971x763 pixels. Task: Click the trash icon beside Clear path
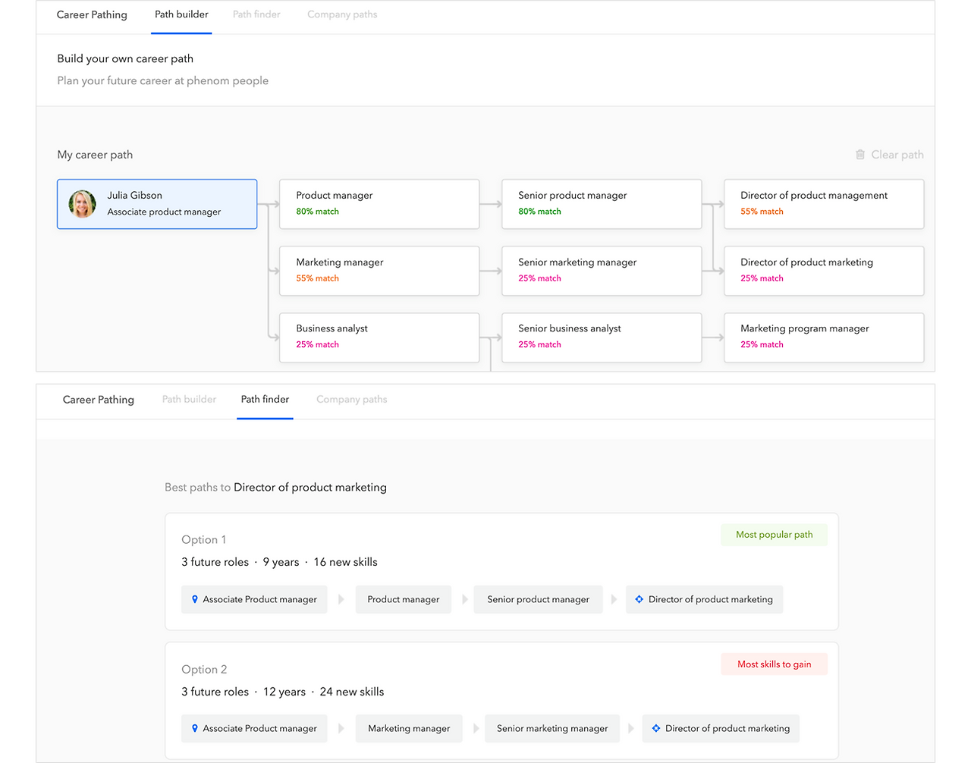point(859,155)
